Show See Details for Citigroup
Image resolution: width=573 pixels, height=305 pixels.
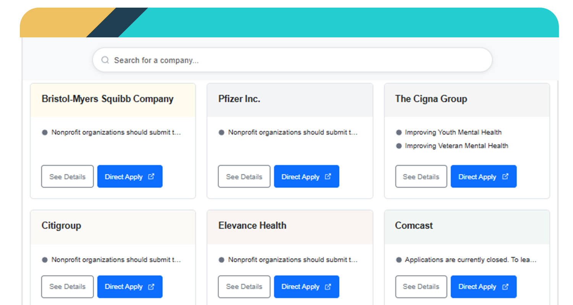(67, 287)
